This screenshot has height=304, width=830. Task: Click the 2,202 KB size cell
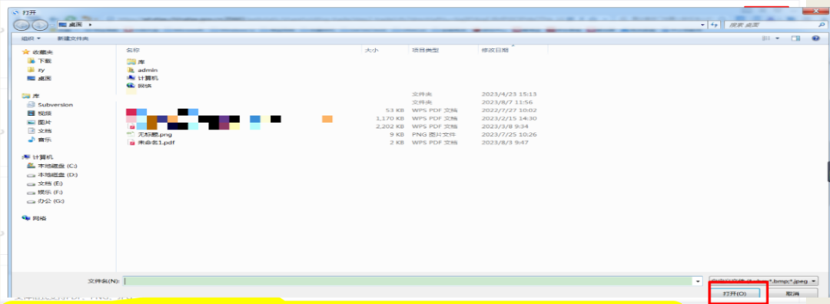pos(390,127)
